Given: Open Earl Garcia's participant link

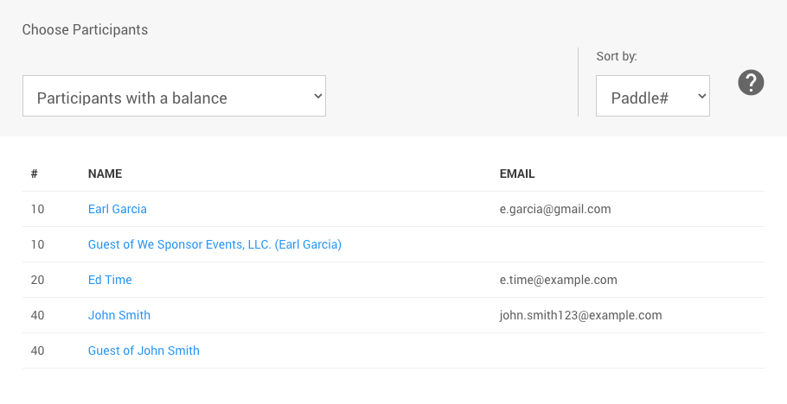Looking at the screenshot, I should [118, 209].
